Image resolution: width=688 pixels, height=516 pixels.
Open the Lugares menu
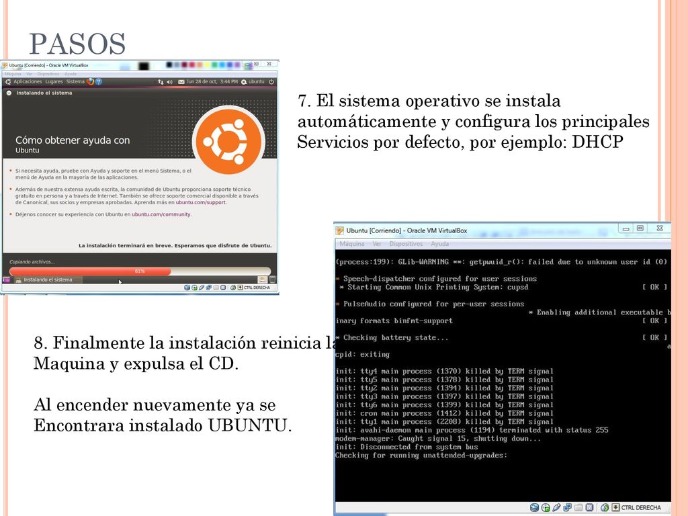[x=54, y=81]
